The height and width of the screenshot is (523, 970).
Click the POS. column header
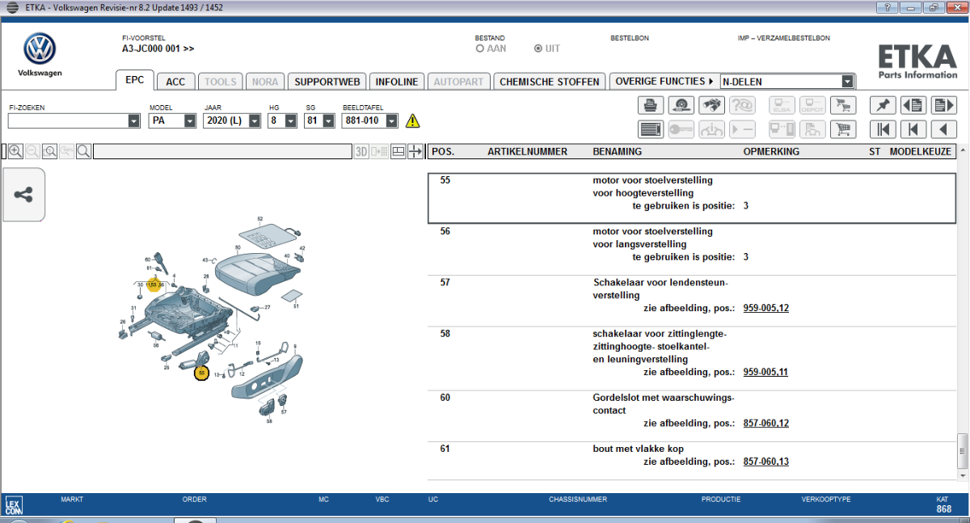(x=443, y=151)
